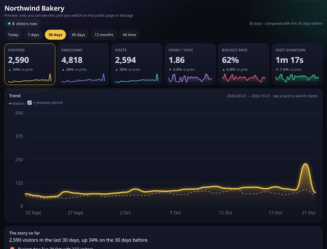
Task: Click the 3 visitors now badge
Action: tap(22, 24)
